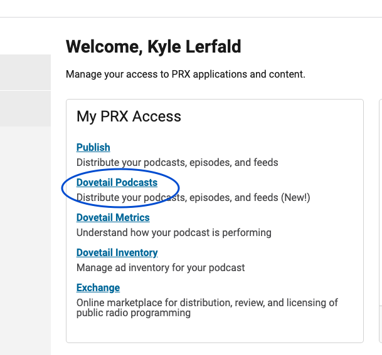382x355 pixels.
Task: Click the empty sidebar area below the items
Action: point(25,240)
